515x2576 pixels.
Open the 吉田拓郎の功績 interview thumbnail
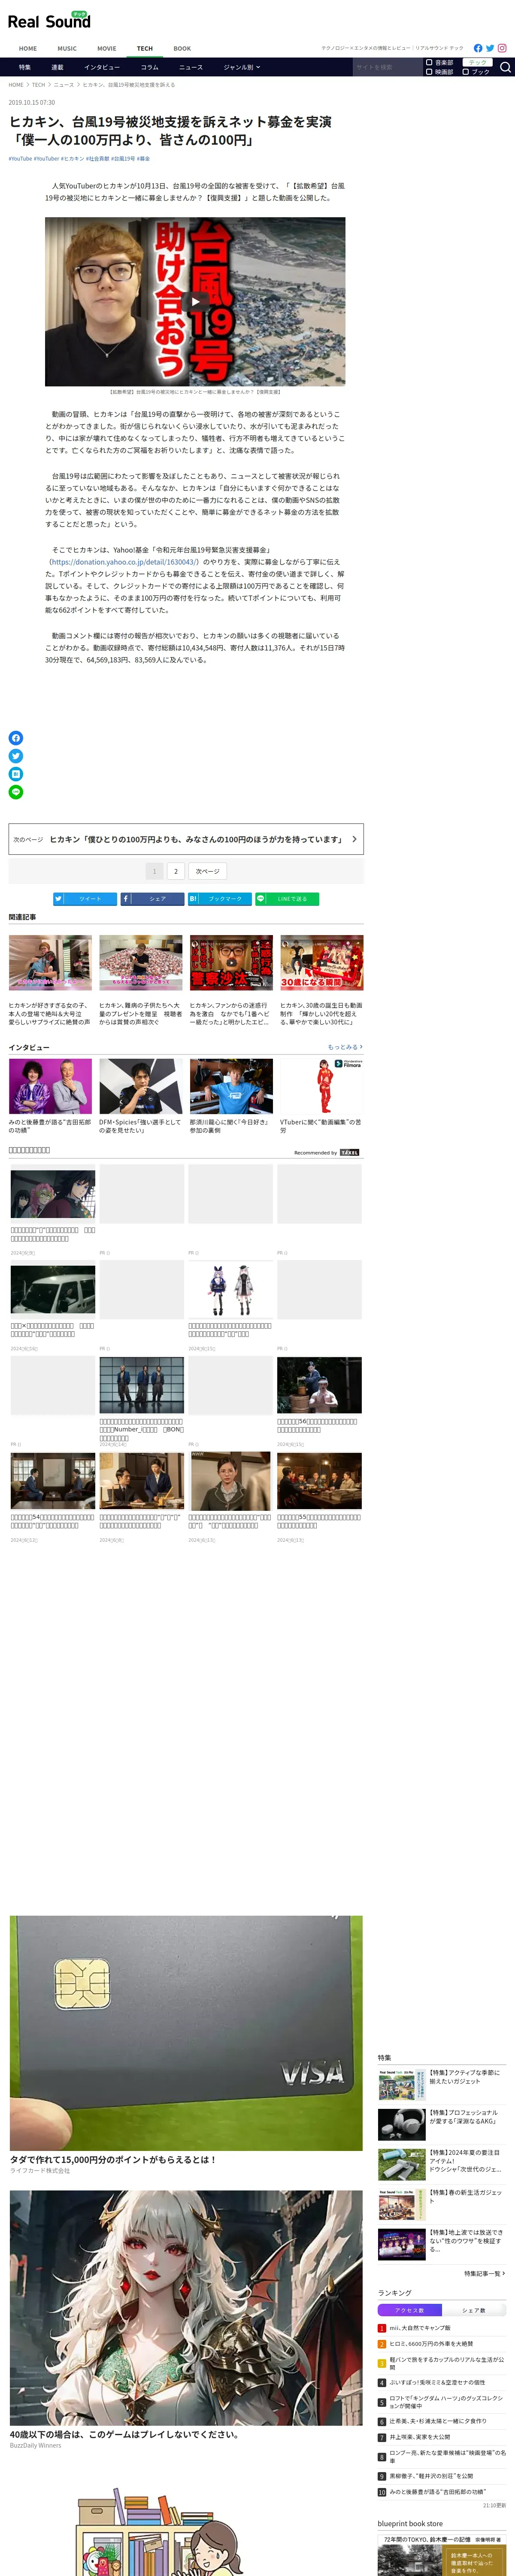tap(50, 1086)
